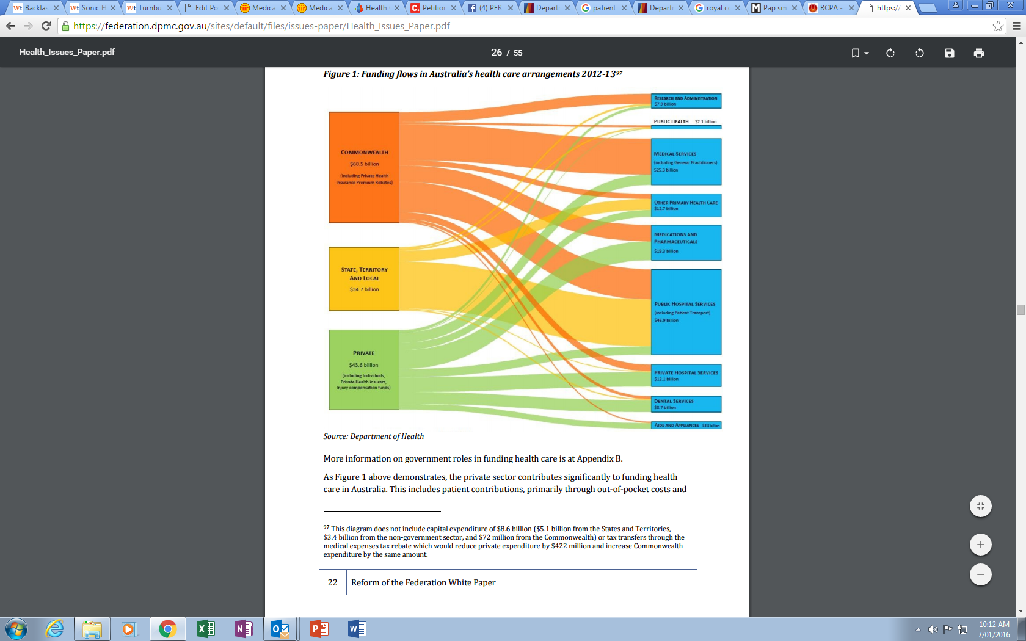Zoom in using the plus button
1026x641 pixels.
pyautogui.click(x=980, y=545)
